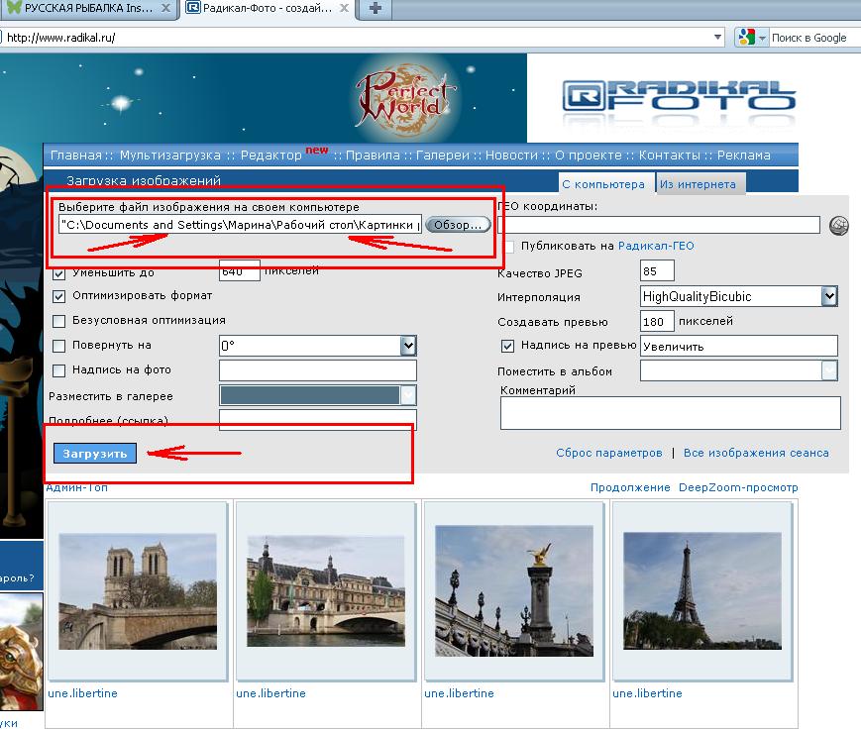Close the РУССКАЯ РЫБАЛКА tab
861x732 pixels.
tap(165, 8)
